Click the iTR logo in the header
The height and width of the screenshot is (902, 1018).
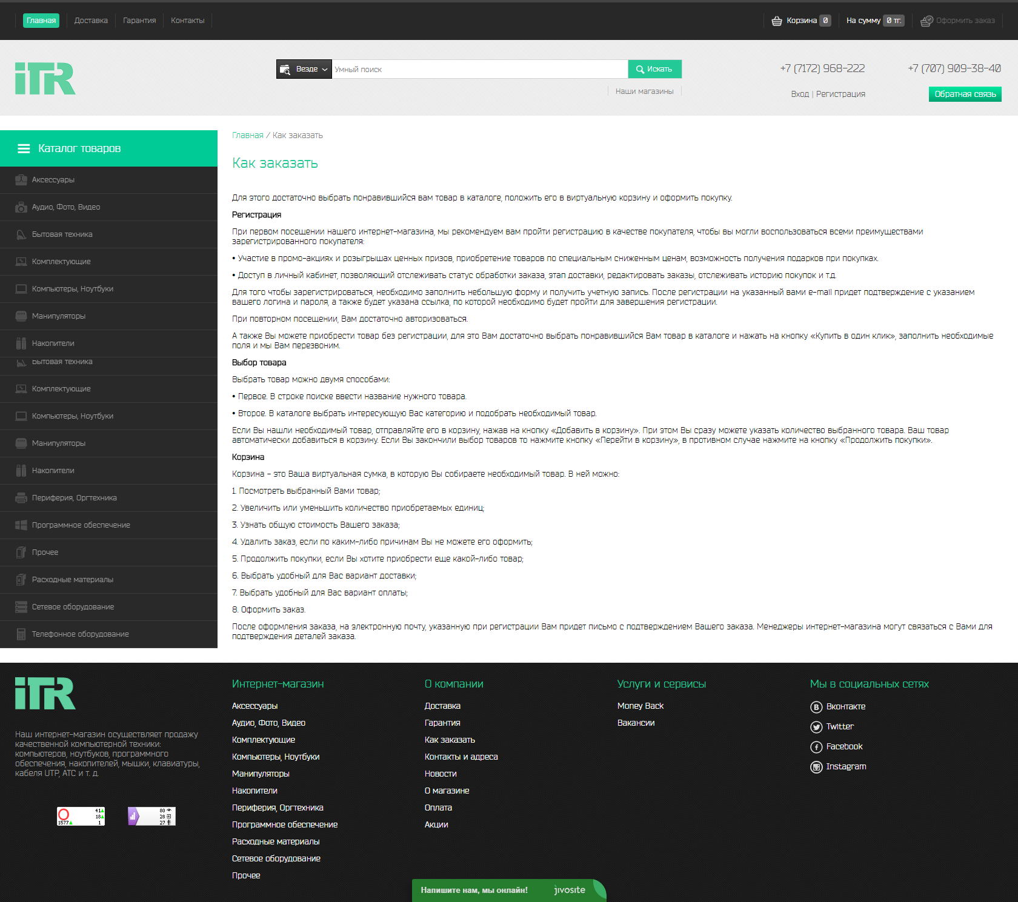(45, 79)
